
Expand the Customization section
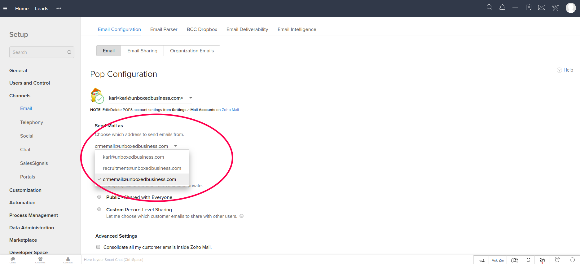click(x=25, y=190)
